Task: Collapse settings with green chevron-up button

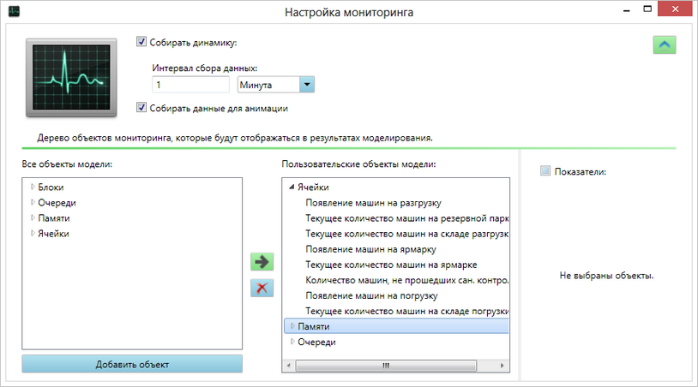Action: point(665,45)
